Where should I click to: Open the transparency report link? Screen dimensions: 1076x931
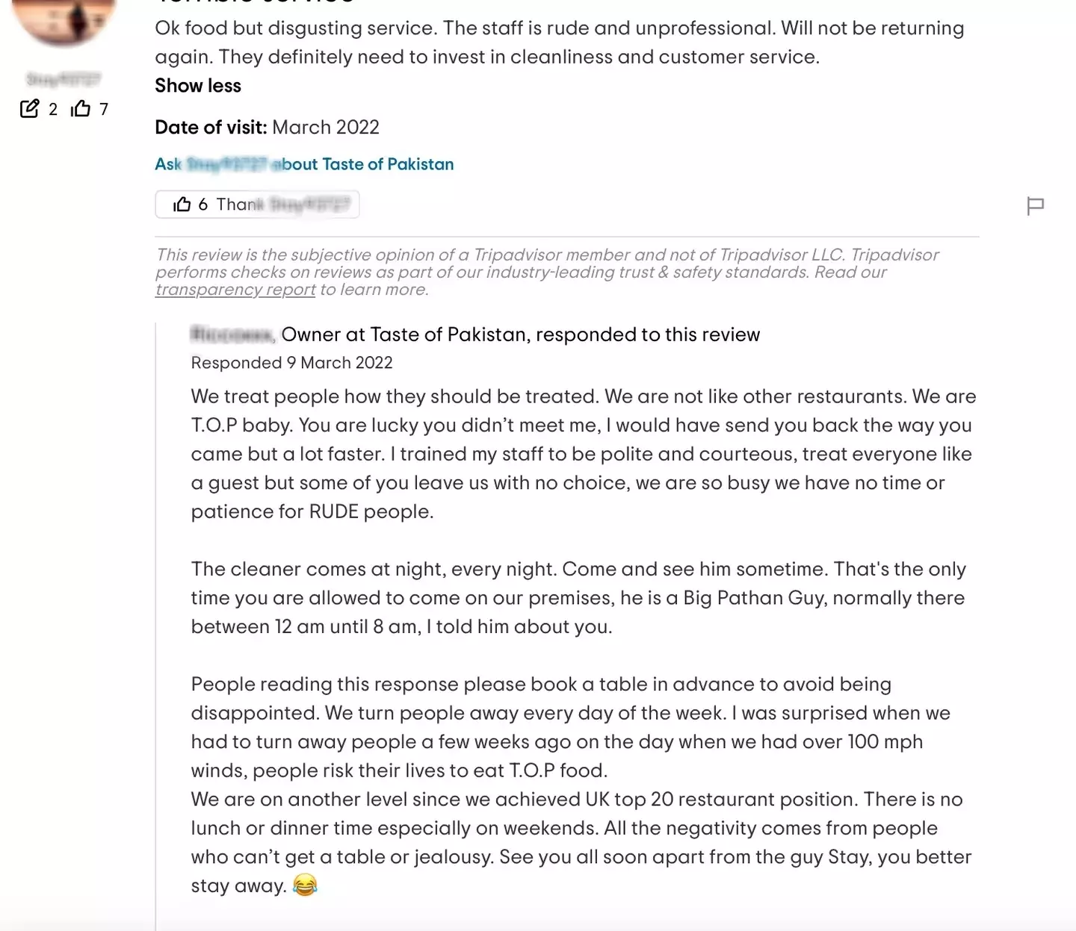(x=235, y=290)
